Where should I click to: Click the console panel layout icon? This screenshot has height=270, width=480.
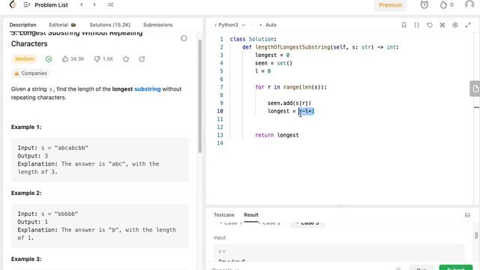(467, 215)
